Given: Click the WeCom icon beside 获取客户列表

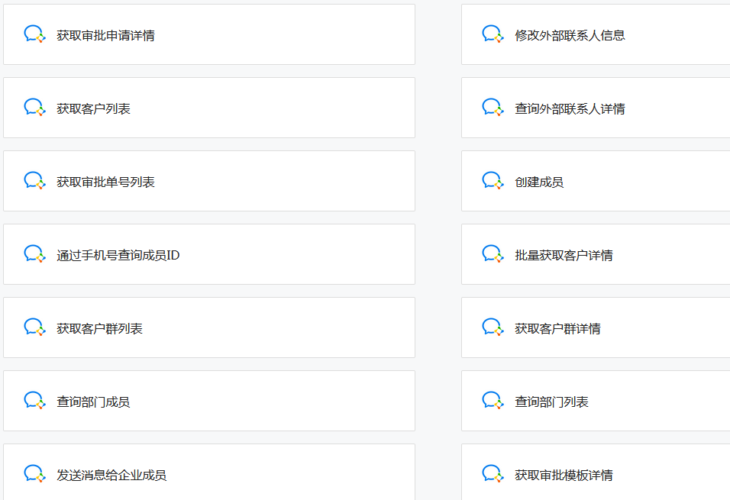Looking at the screenshot, I should (35, 108).
